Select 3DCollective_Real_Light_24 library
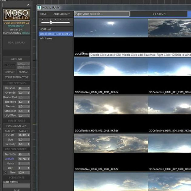The image size is (191, 191). [x=56, y=34]
